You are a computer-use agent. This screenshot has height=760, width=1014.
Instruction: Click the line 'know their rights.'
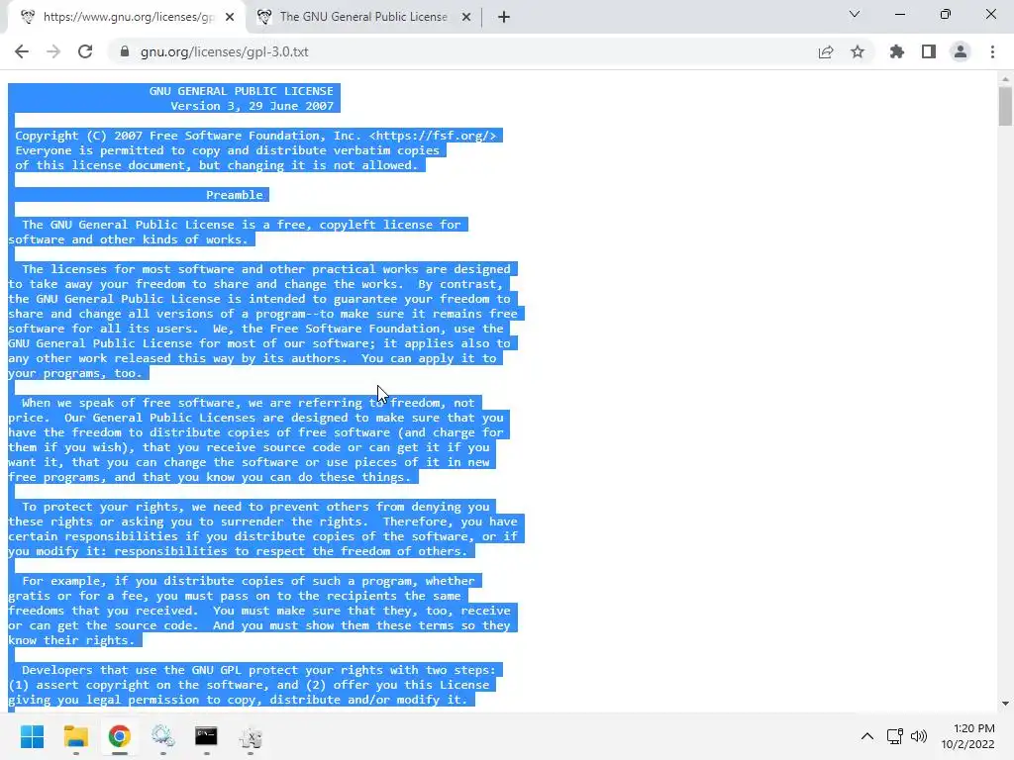(71, 640)
